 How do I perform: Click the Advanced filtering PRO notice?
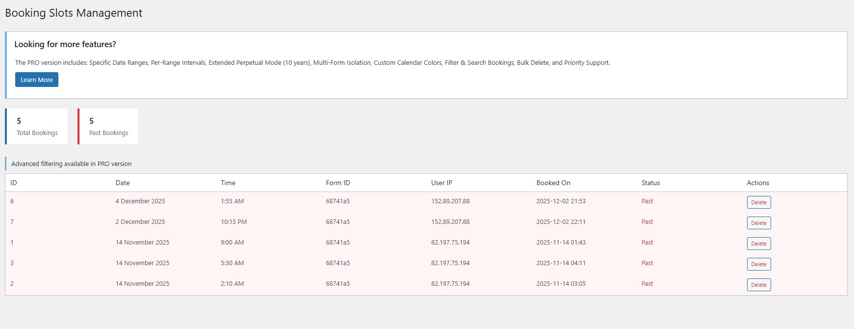pos(72,164)
